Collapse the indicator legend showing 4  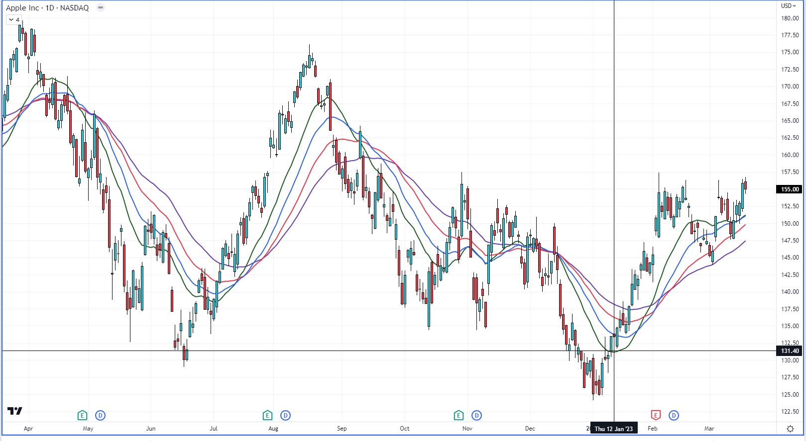(x=13, y=20)
